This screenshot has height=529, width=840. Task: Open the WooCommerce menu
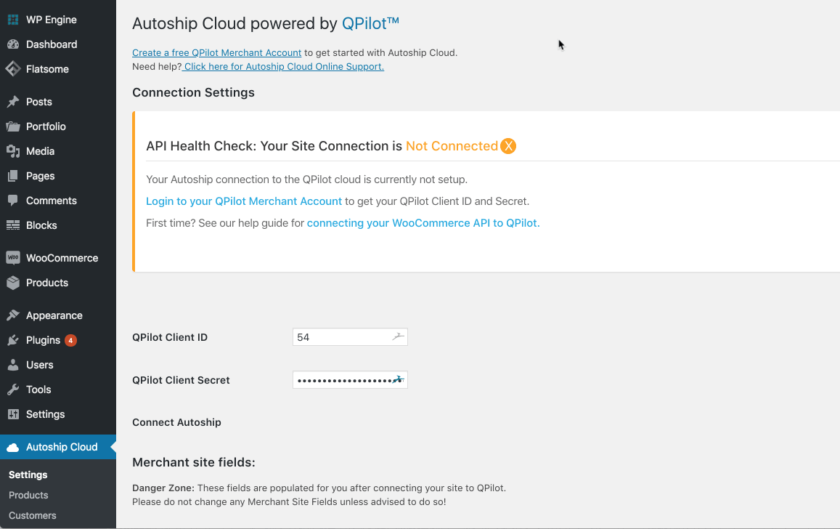click(x=62, y=258)
